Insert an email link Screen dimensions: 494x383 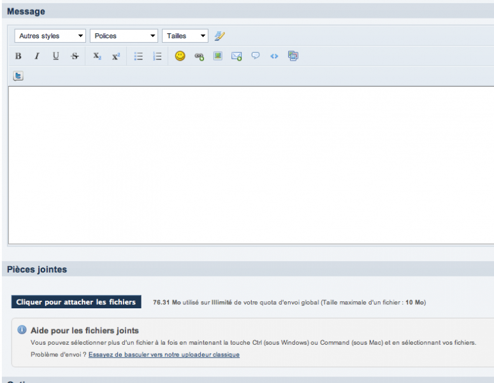point(236,56)
